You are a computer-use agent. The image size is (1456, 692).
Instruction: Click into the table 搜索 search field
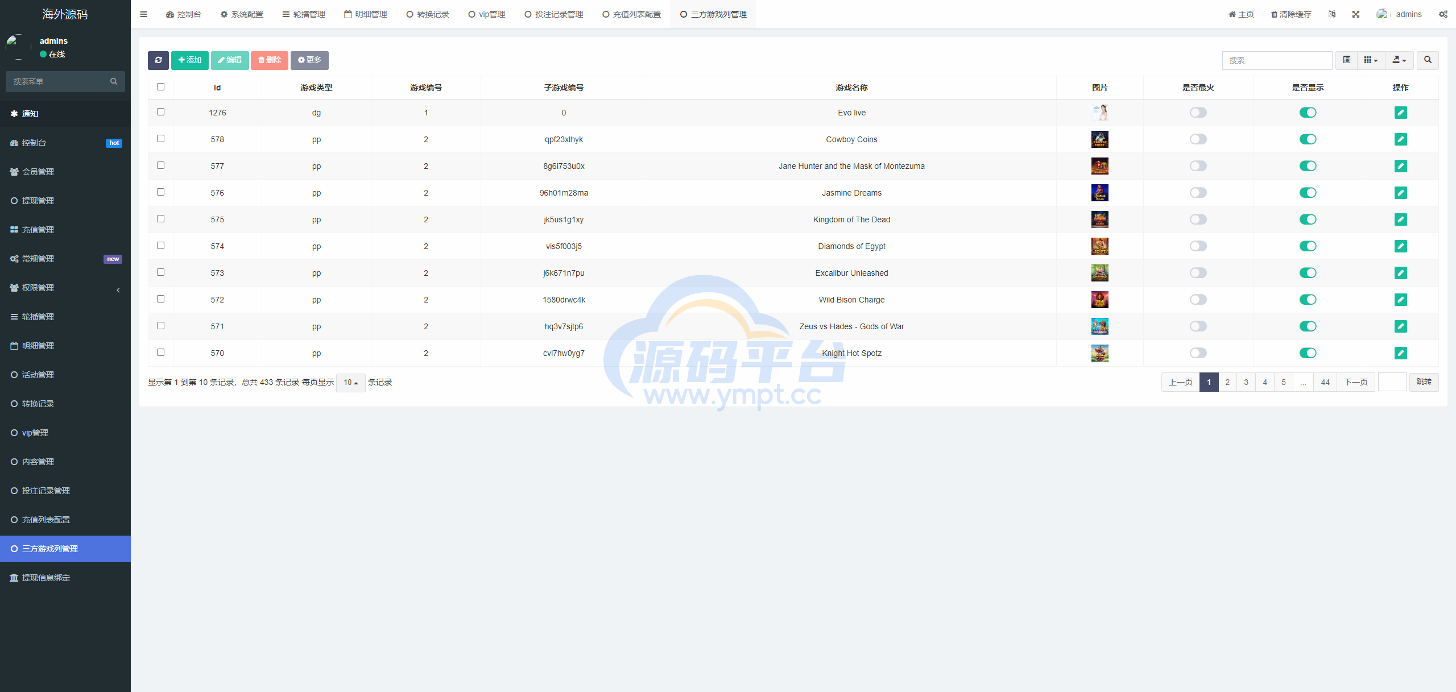click(1277, 60)
